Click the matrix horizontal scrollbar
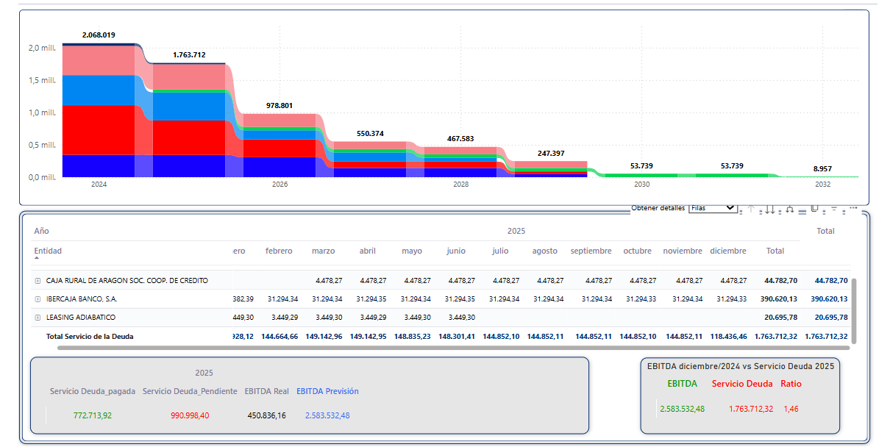 point(441,347)
